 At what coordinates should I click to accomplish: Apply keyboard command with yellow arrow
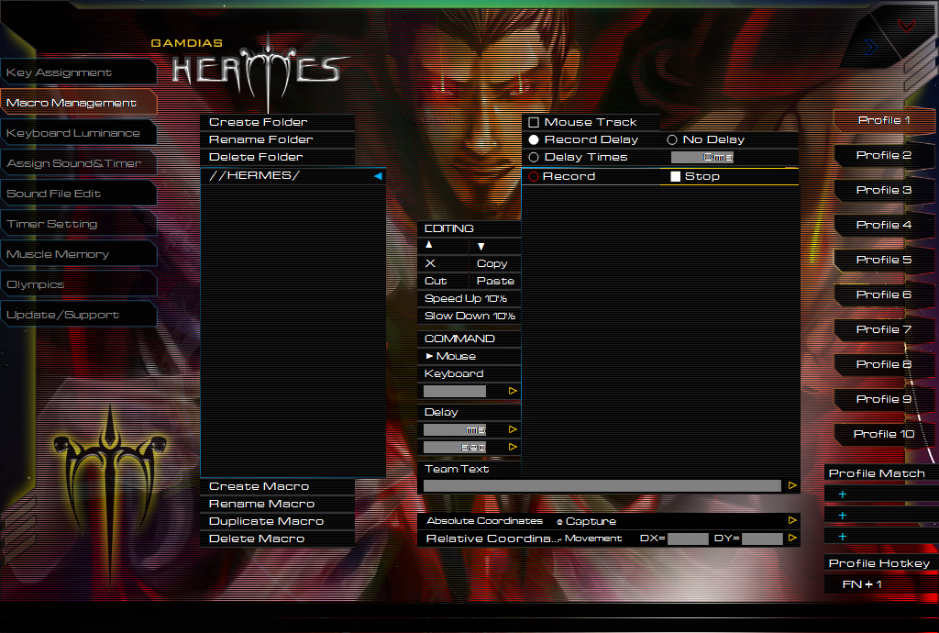coord(513,391)
